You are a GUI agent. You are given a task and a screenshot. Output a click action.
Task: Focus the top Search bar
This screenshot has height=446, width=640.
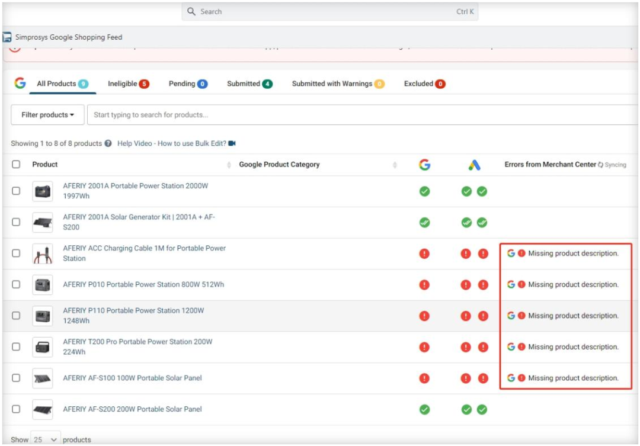pos(330,11)
